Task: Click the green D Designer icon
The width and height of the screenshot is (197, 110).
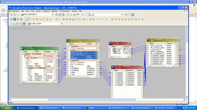Action: (x=15, y=19)
